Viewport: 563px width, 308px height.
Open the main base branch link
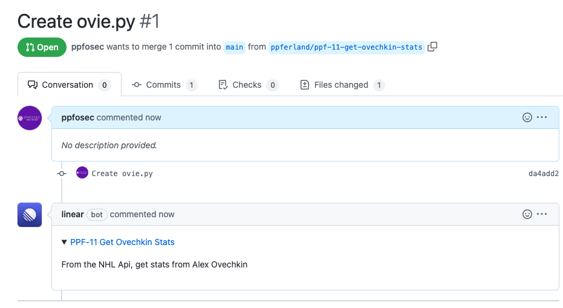coord(235,47)
